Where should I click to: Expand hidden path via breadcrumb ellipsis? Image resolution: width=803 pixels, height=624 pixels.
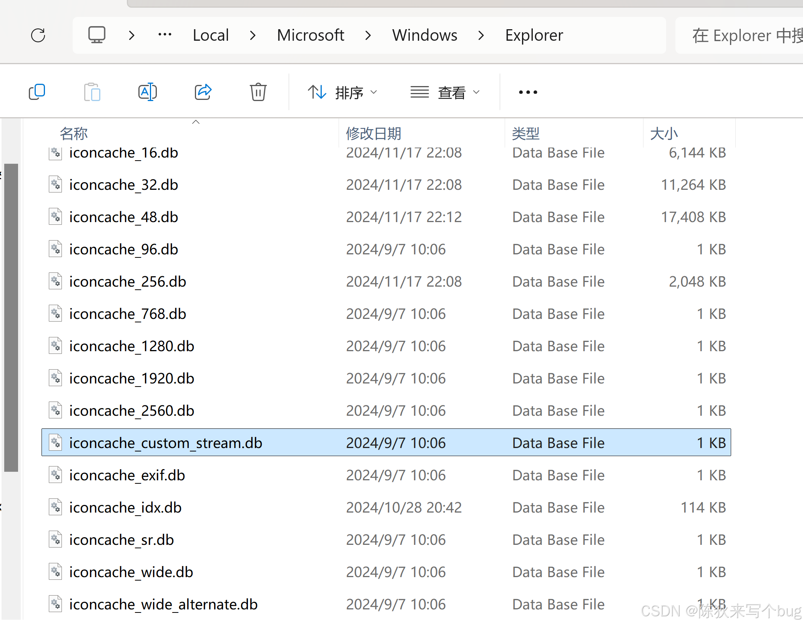165,35
